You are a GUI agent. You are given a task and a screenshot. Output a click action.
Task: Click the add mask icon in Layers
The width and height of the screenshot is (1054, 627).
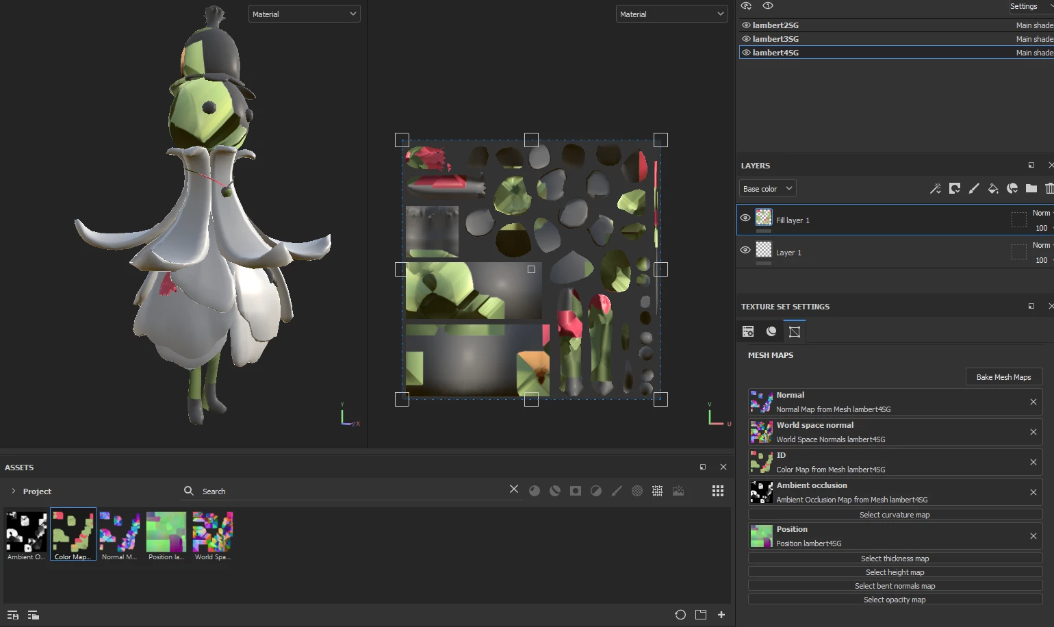[x=955, y=188]
